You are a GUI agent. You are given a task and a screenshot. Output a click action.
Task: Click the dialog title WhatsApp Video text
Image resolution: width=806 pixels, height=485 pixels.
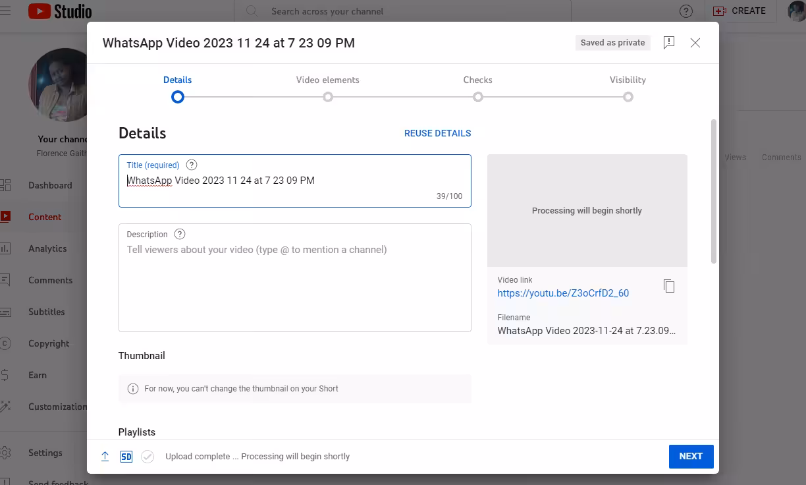(228, 43)
